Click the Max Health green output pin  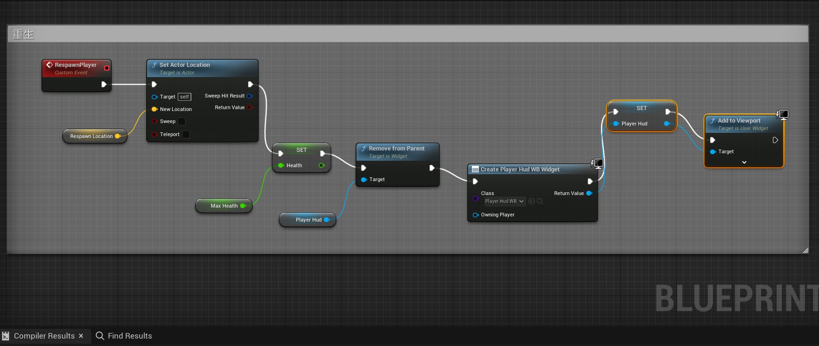(x=242, y=206)
